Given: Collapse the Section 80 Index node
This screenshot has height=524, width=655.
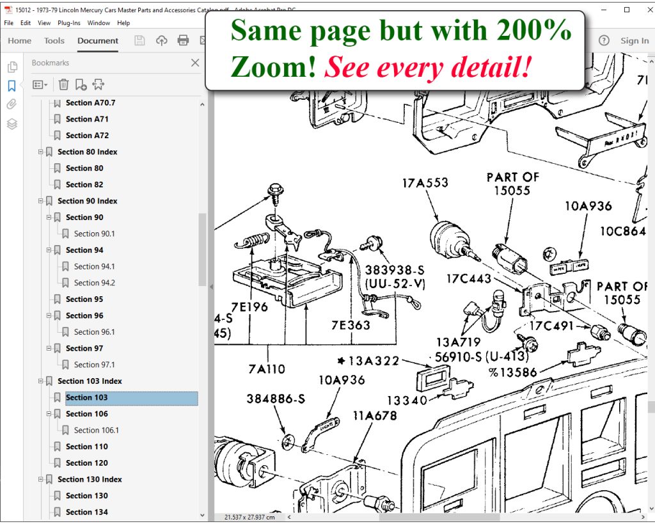Looking at the screenshot, I should (x=40, y=152).
